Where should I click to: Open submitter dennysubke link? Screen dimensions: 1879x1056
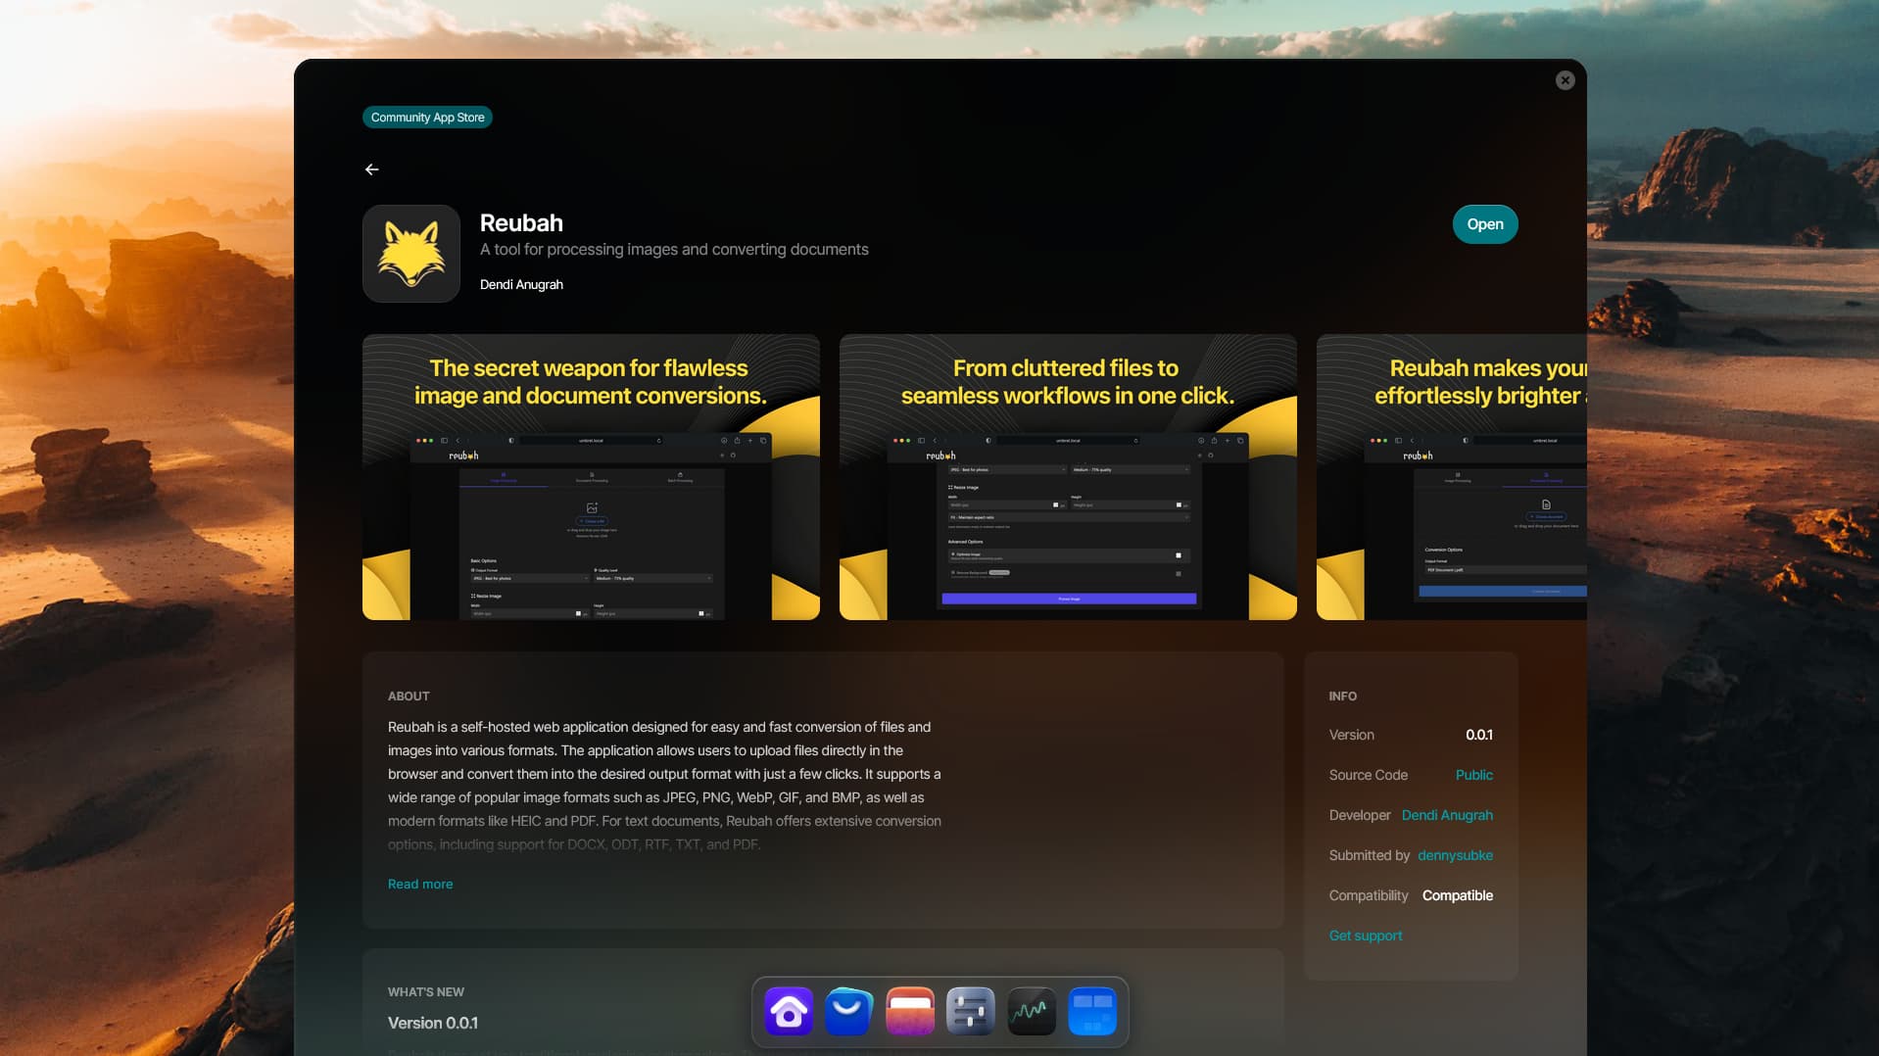coord(1455,855)
